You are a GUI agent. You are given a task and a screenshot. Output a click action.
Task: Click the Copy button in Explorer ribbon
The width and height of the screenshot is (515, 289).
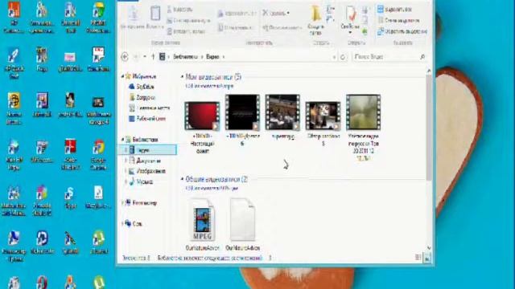point(134,16)
